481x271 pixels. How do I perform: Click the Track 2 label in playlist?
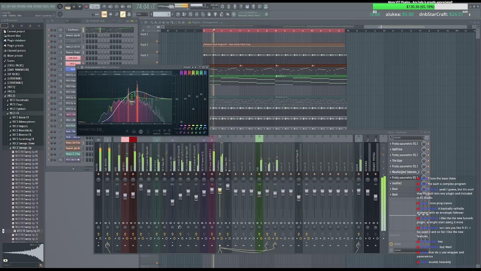click(x=144, y=45)
